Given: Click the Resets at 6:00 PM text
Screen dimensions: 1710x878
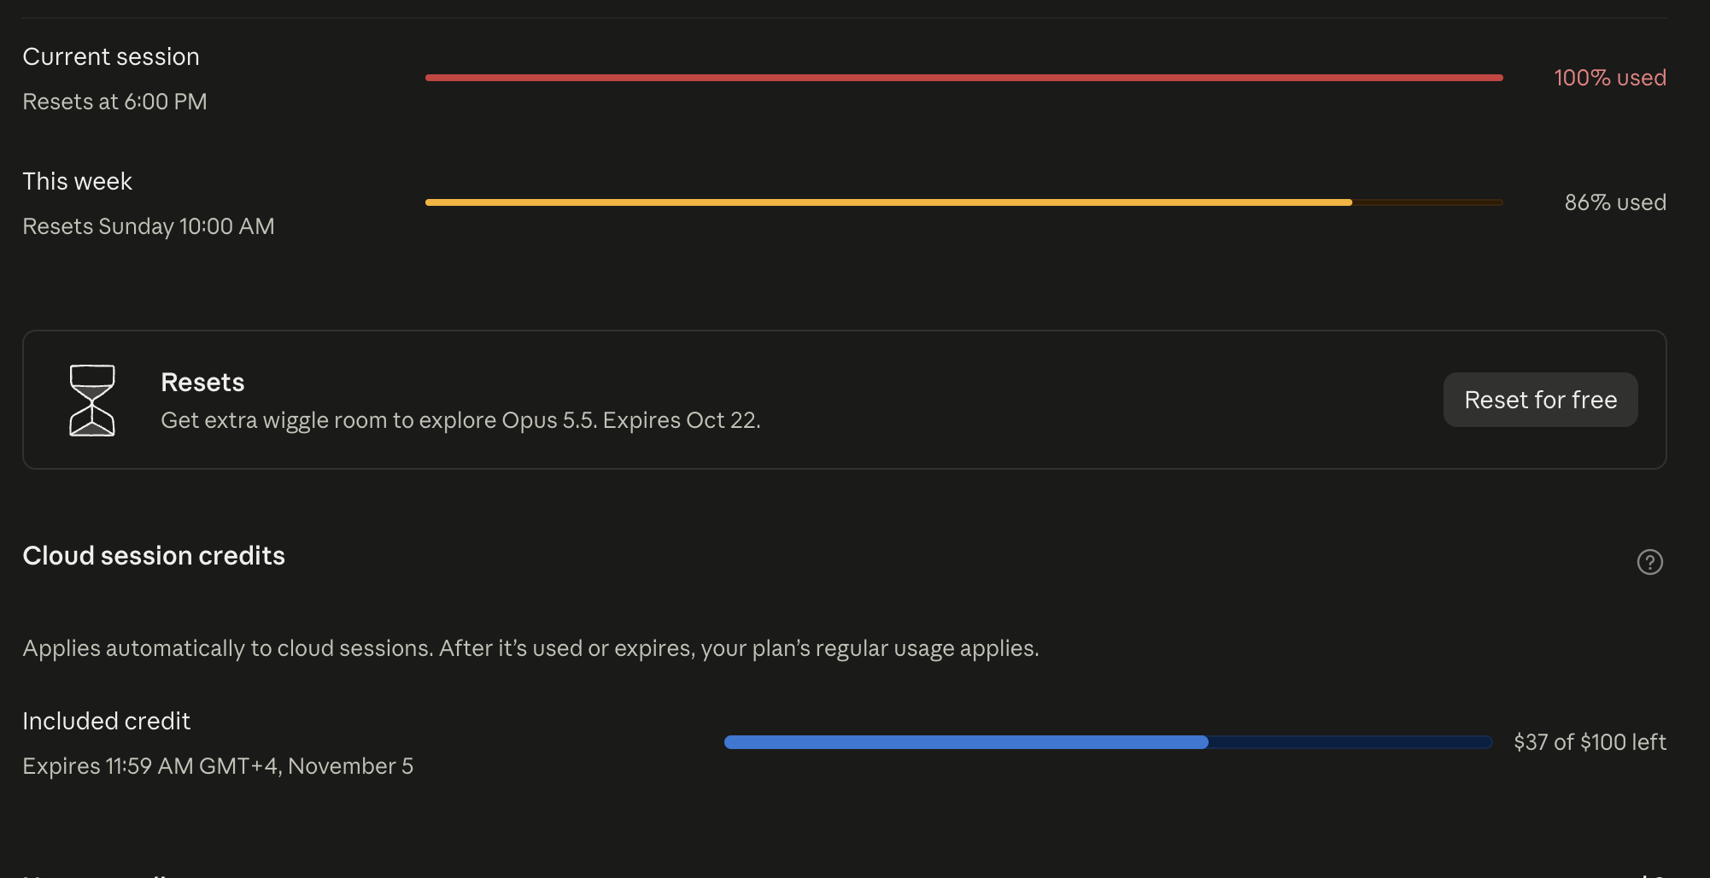Looking at the screenshot, I should pos(114,102).
